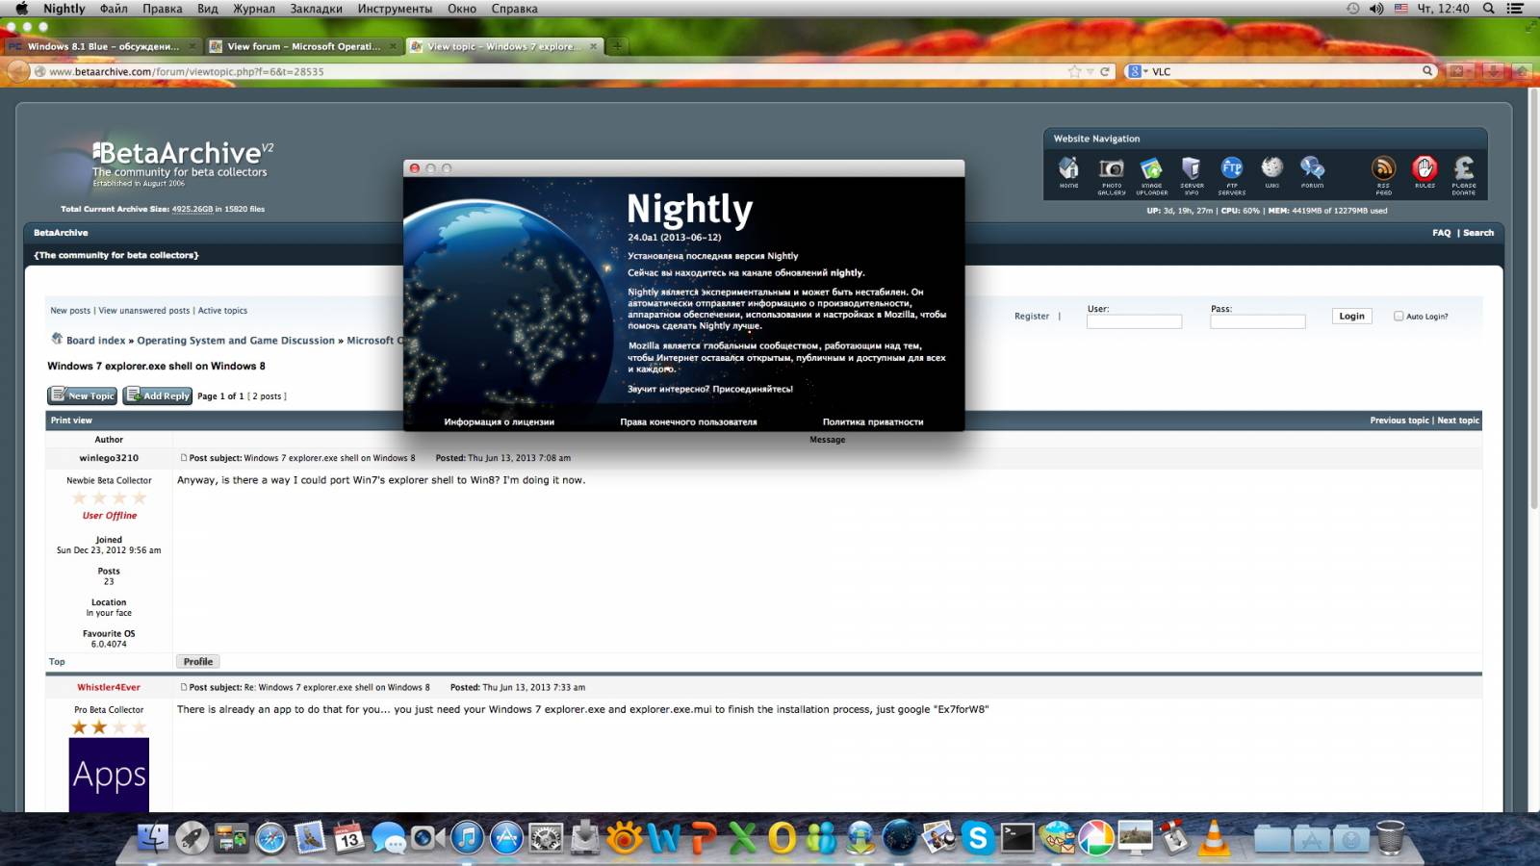Click the home toolbar button in Nightly
The image size is (1540, 866).
point(1522,71)
